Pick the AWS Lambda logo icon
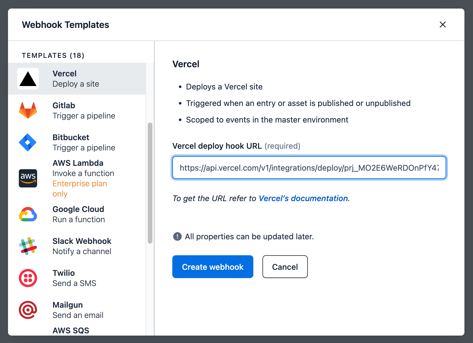Viewport: 473px width, 343px height. pyautogui.click(x=28, y=178)
